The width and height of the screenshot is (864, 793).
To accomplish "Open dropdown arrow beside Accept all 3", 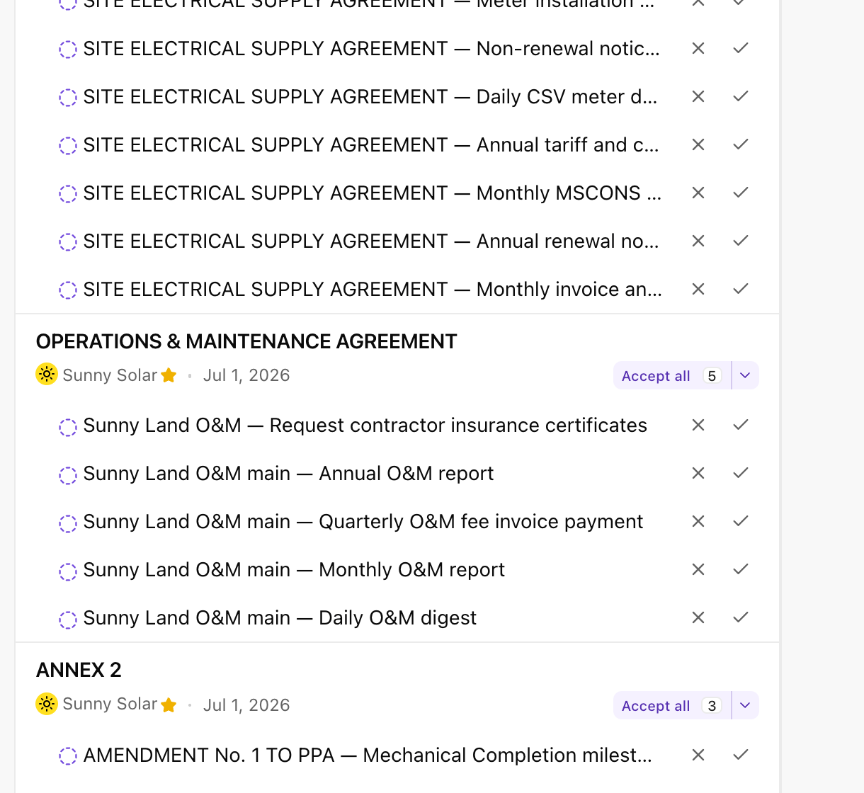I will pyautogui.click(x=745, y=705).
